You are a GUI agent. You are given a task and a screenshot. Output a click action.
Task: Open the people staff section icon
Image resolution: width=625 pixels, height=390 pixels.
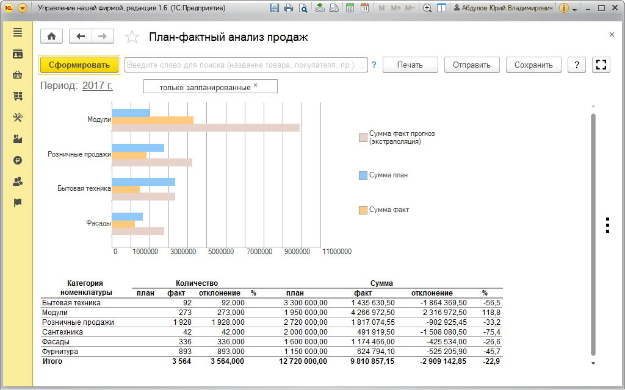point(18,182)
